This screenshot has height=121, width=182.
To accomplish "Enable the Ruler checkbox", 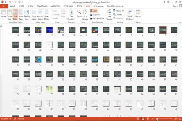I will [52, 11].
